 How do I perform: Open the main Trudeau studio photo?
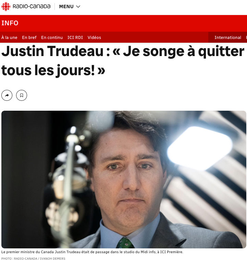click(124, 179)
